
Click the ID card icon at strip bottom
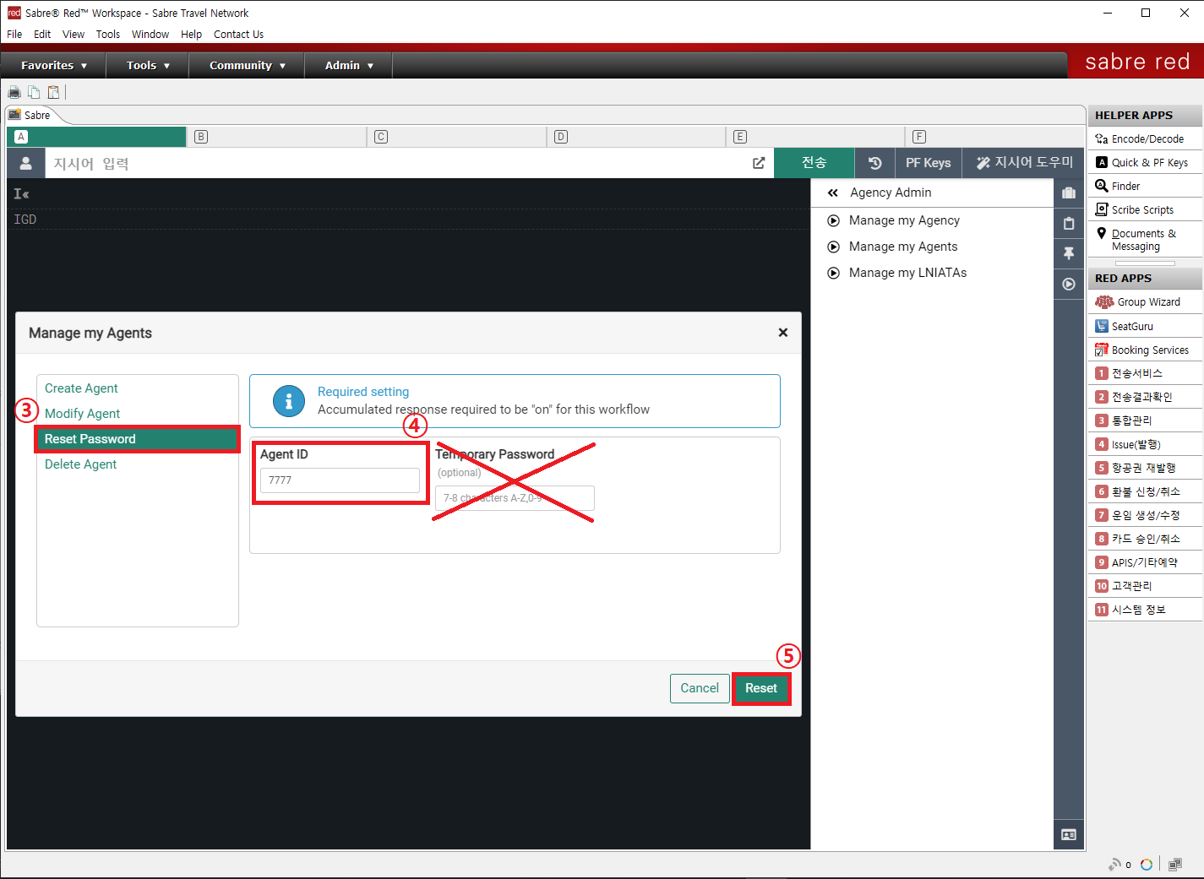pos(1069,834)
